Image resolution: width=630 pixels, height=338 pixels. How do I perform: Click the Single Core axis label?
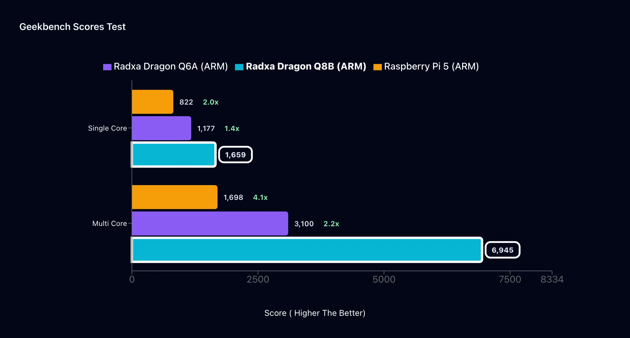click(107, 128)
